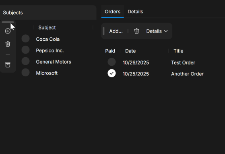Sort by the Date column header
The height and width of the screenshot is (154, 225).
pos(130,51)
